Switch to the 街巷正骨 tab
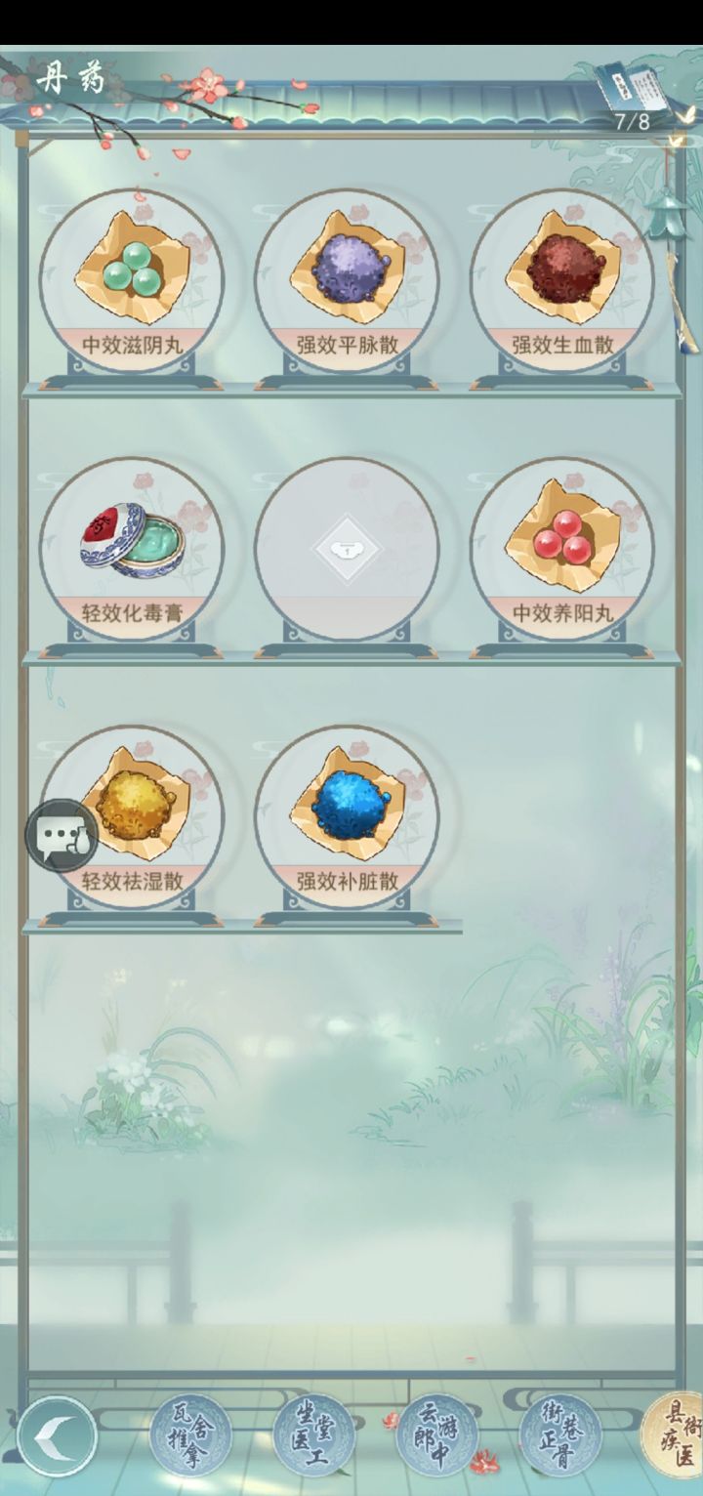703x1496 pixels. pyautogui.click(x=559, y=1435)
